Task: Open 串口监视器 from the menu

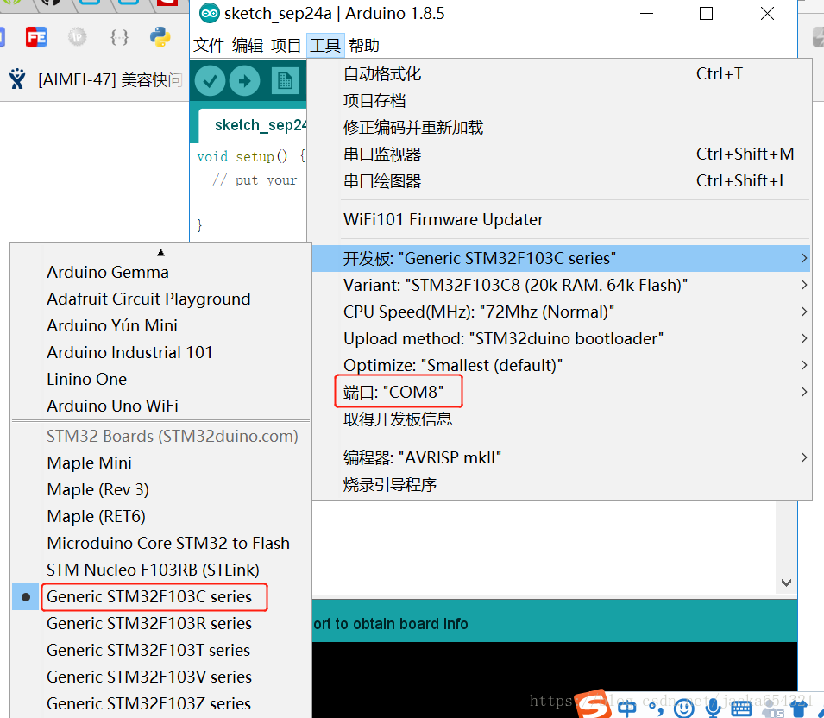Action: point(560,154)
